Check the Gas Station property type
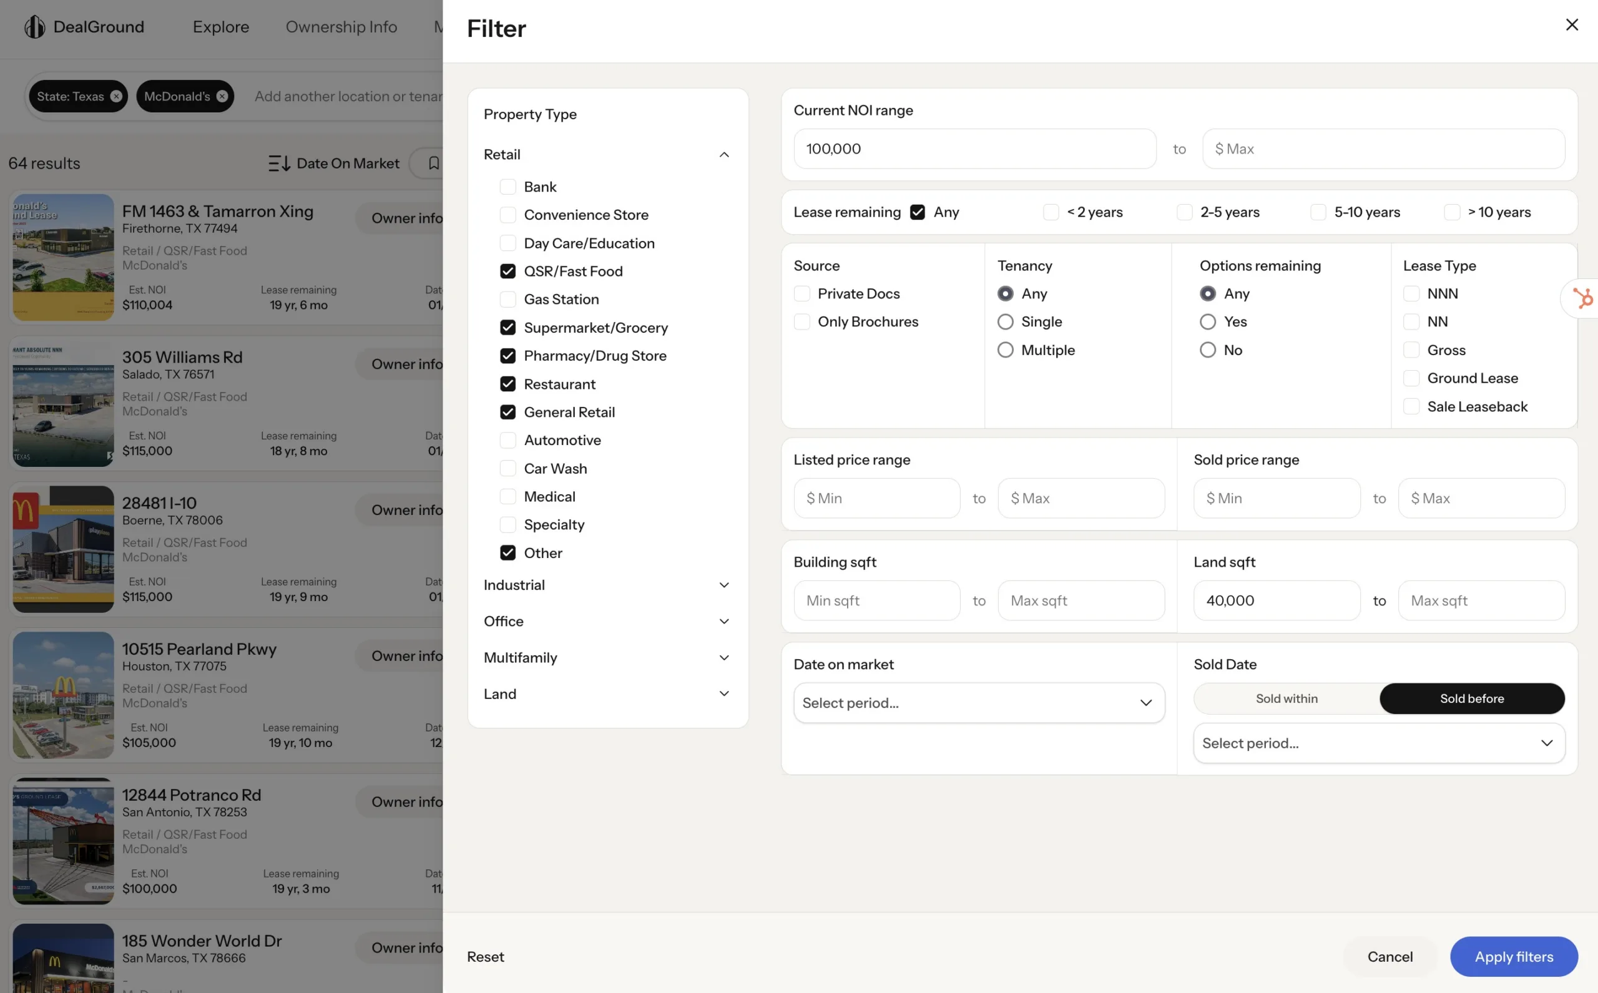Image resolution: width=1598 pixels, height=993 pixels. (x=507, y=299)
